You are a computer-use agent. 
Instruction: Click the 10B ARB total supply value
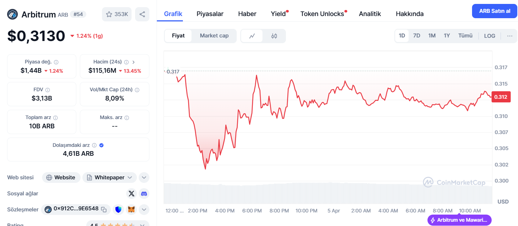tap(42, 126)
